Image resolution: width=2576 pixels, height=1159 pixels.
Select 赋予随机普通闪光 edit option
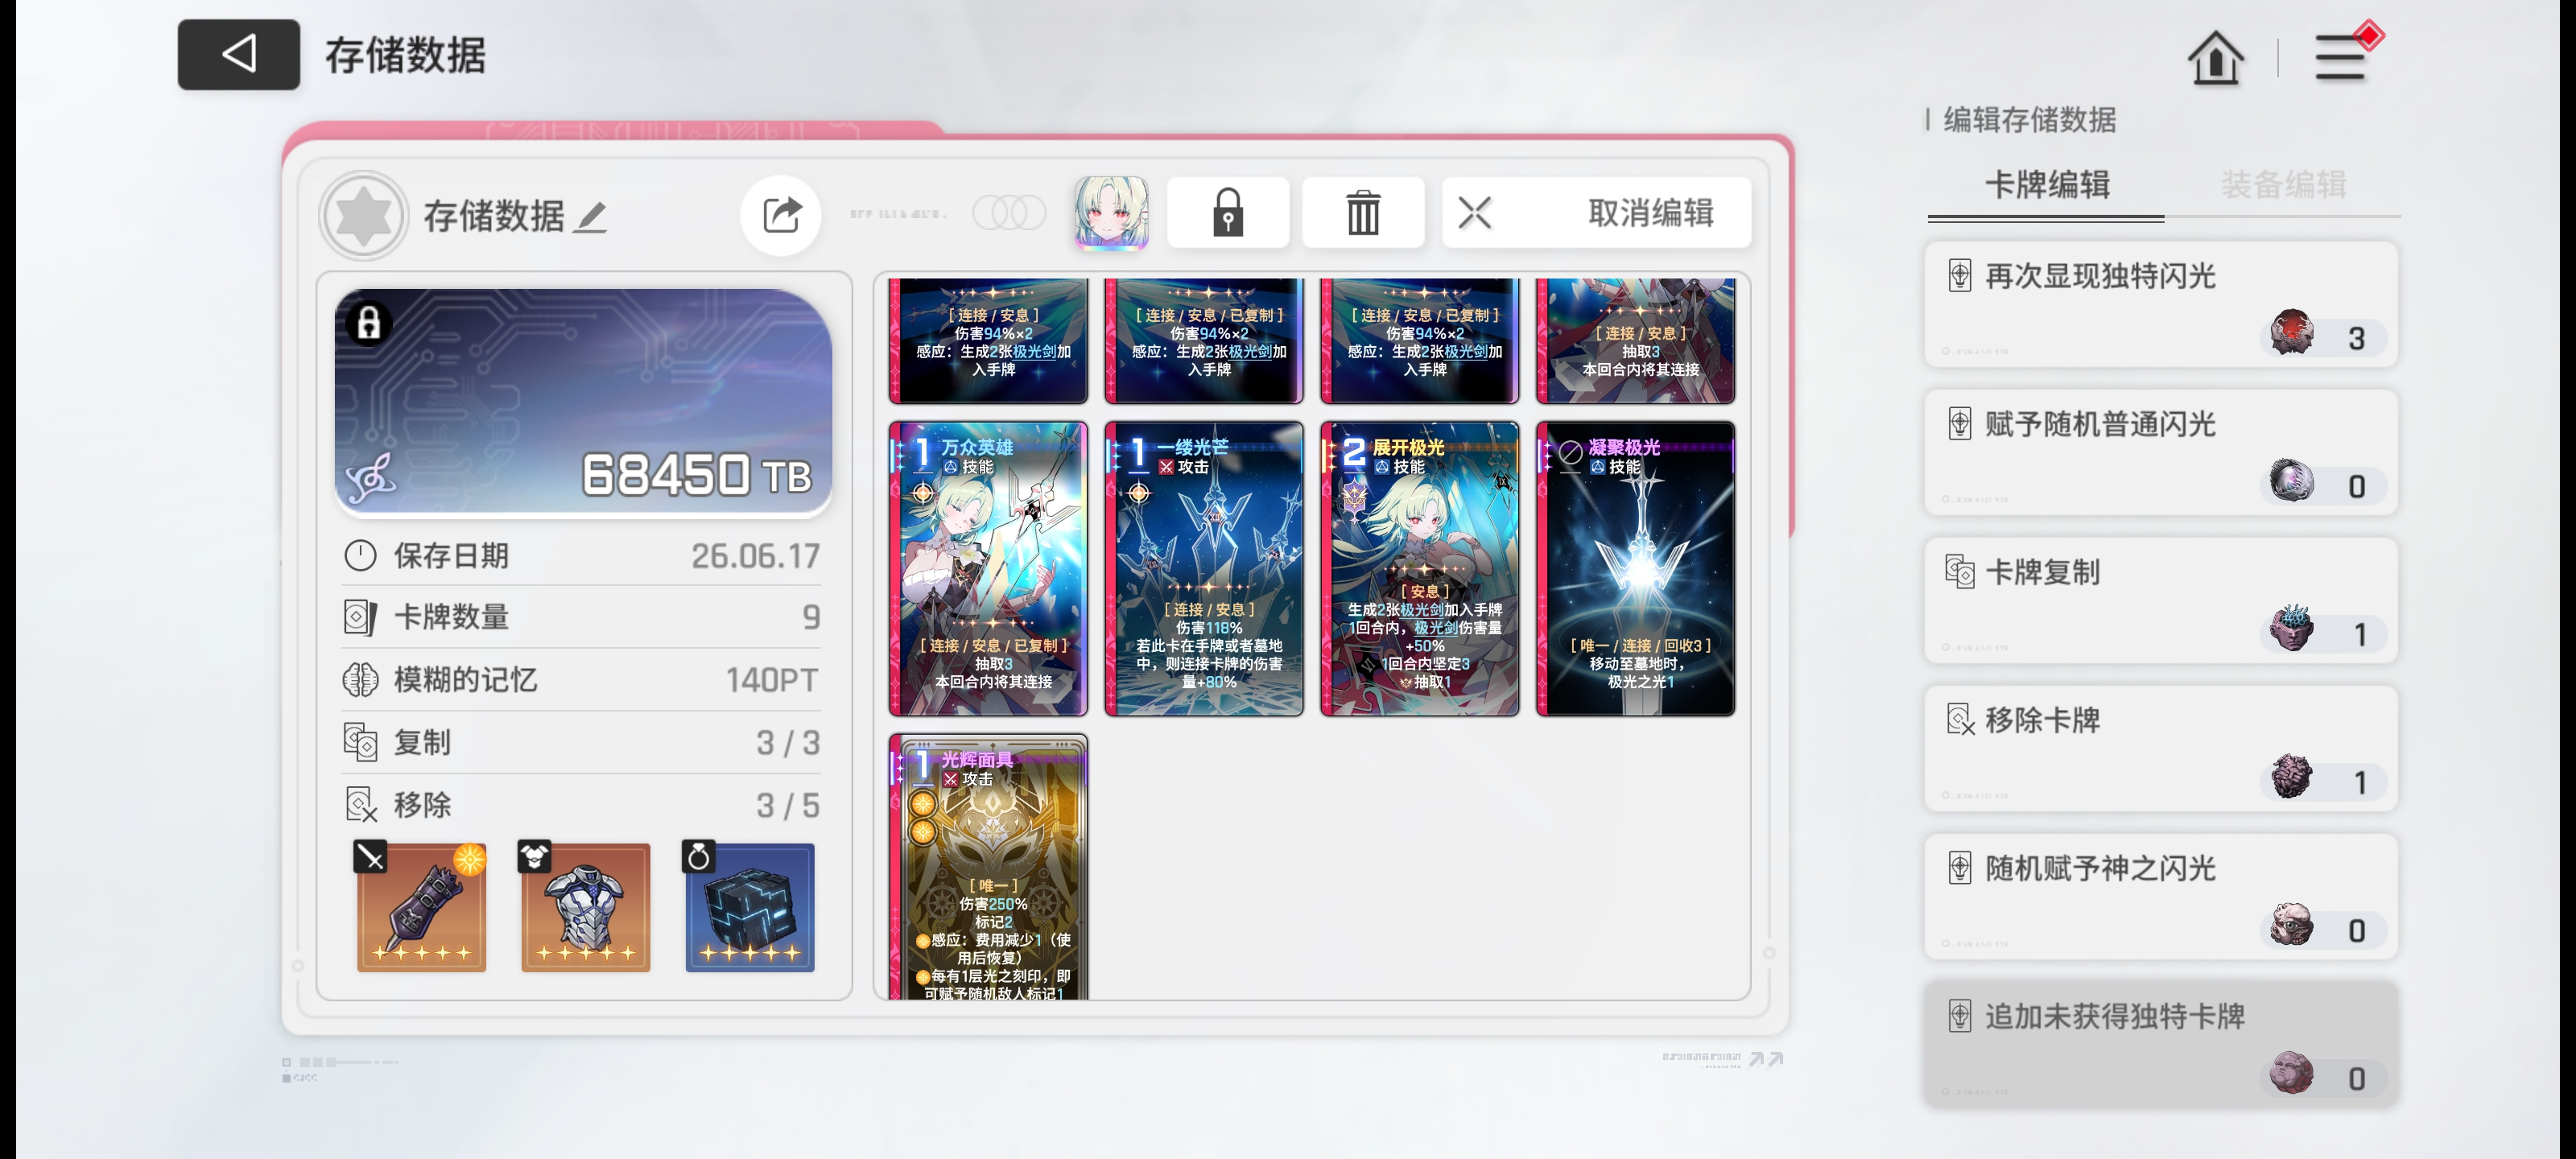click(x=2161, y=452)
